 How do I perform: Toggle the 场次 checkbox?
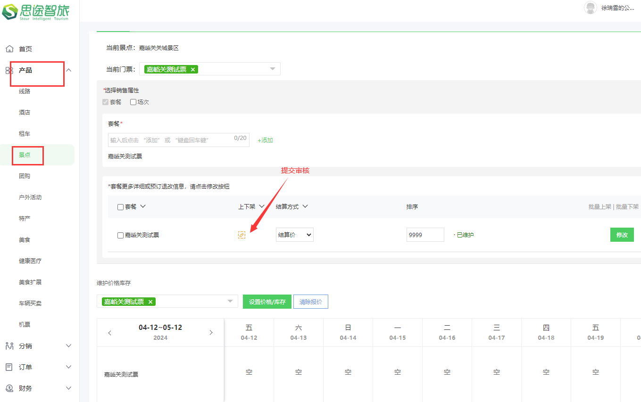pos(133,102)
